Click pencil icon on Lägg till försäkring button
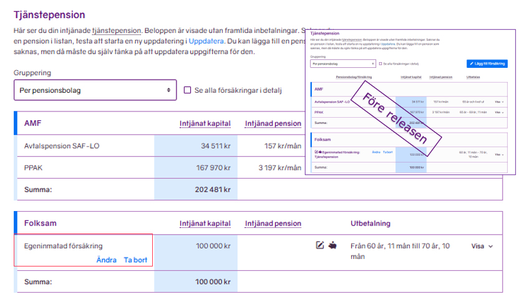522x302 pixels. [x=471, y=64]
